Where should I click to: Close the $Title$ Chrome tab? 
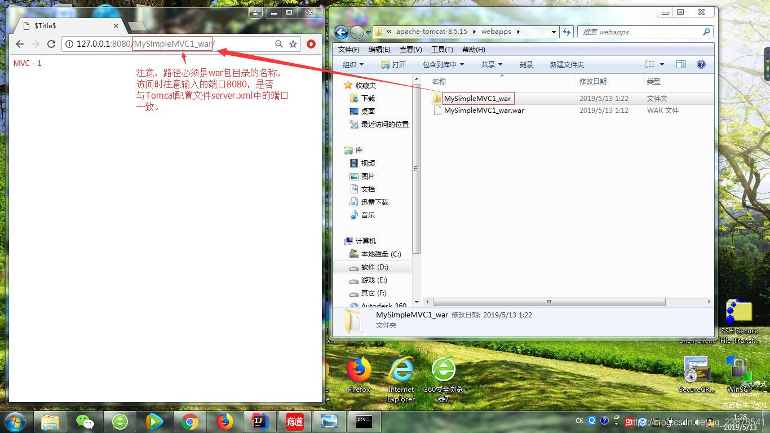point(116,26)
